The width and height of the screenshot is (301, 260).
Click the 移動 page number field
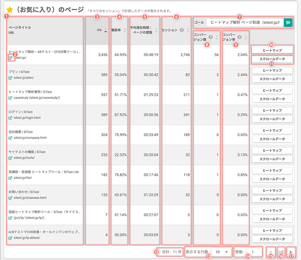coord(254,252)
